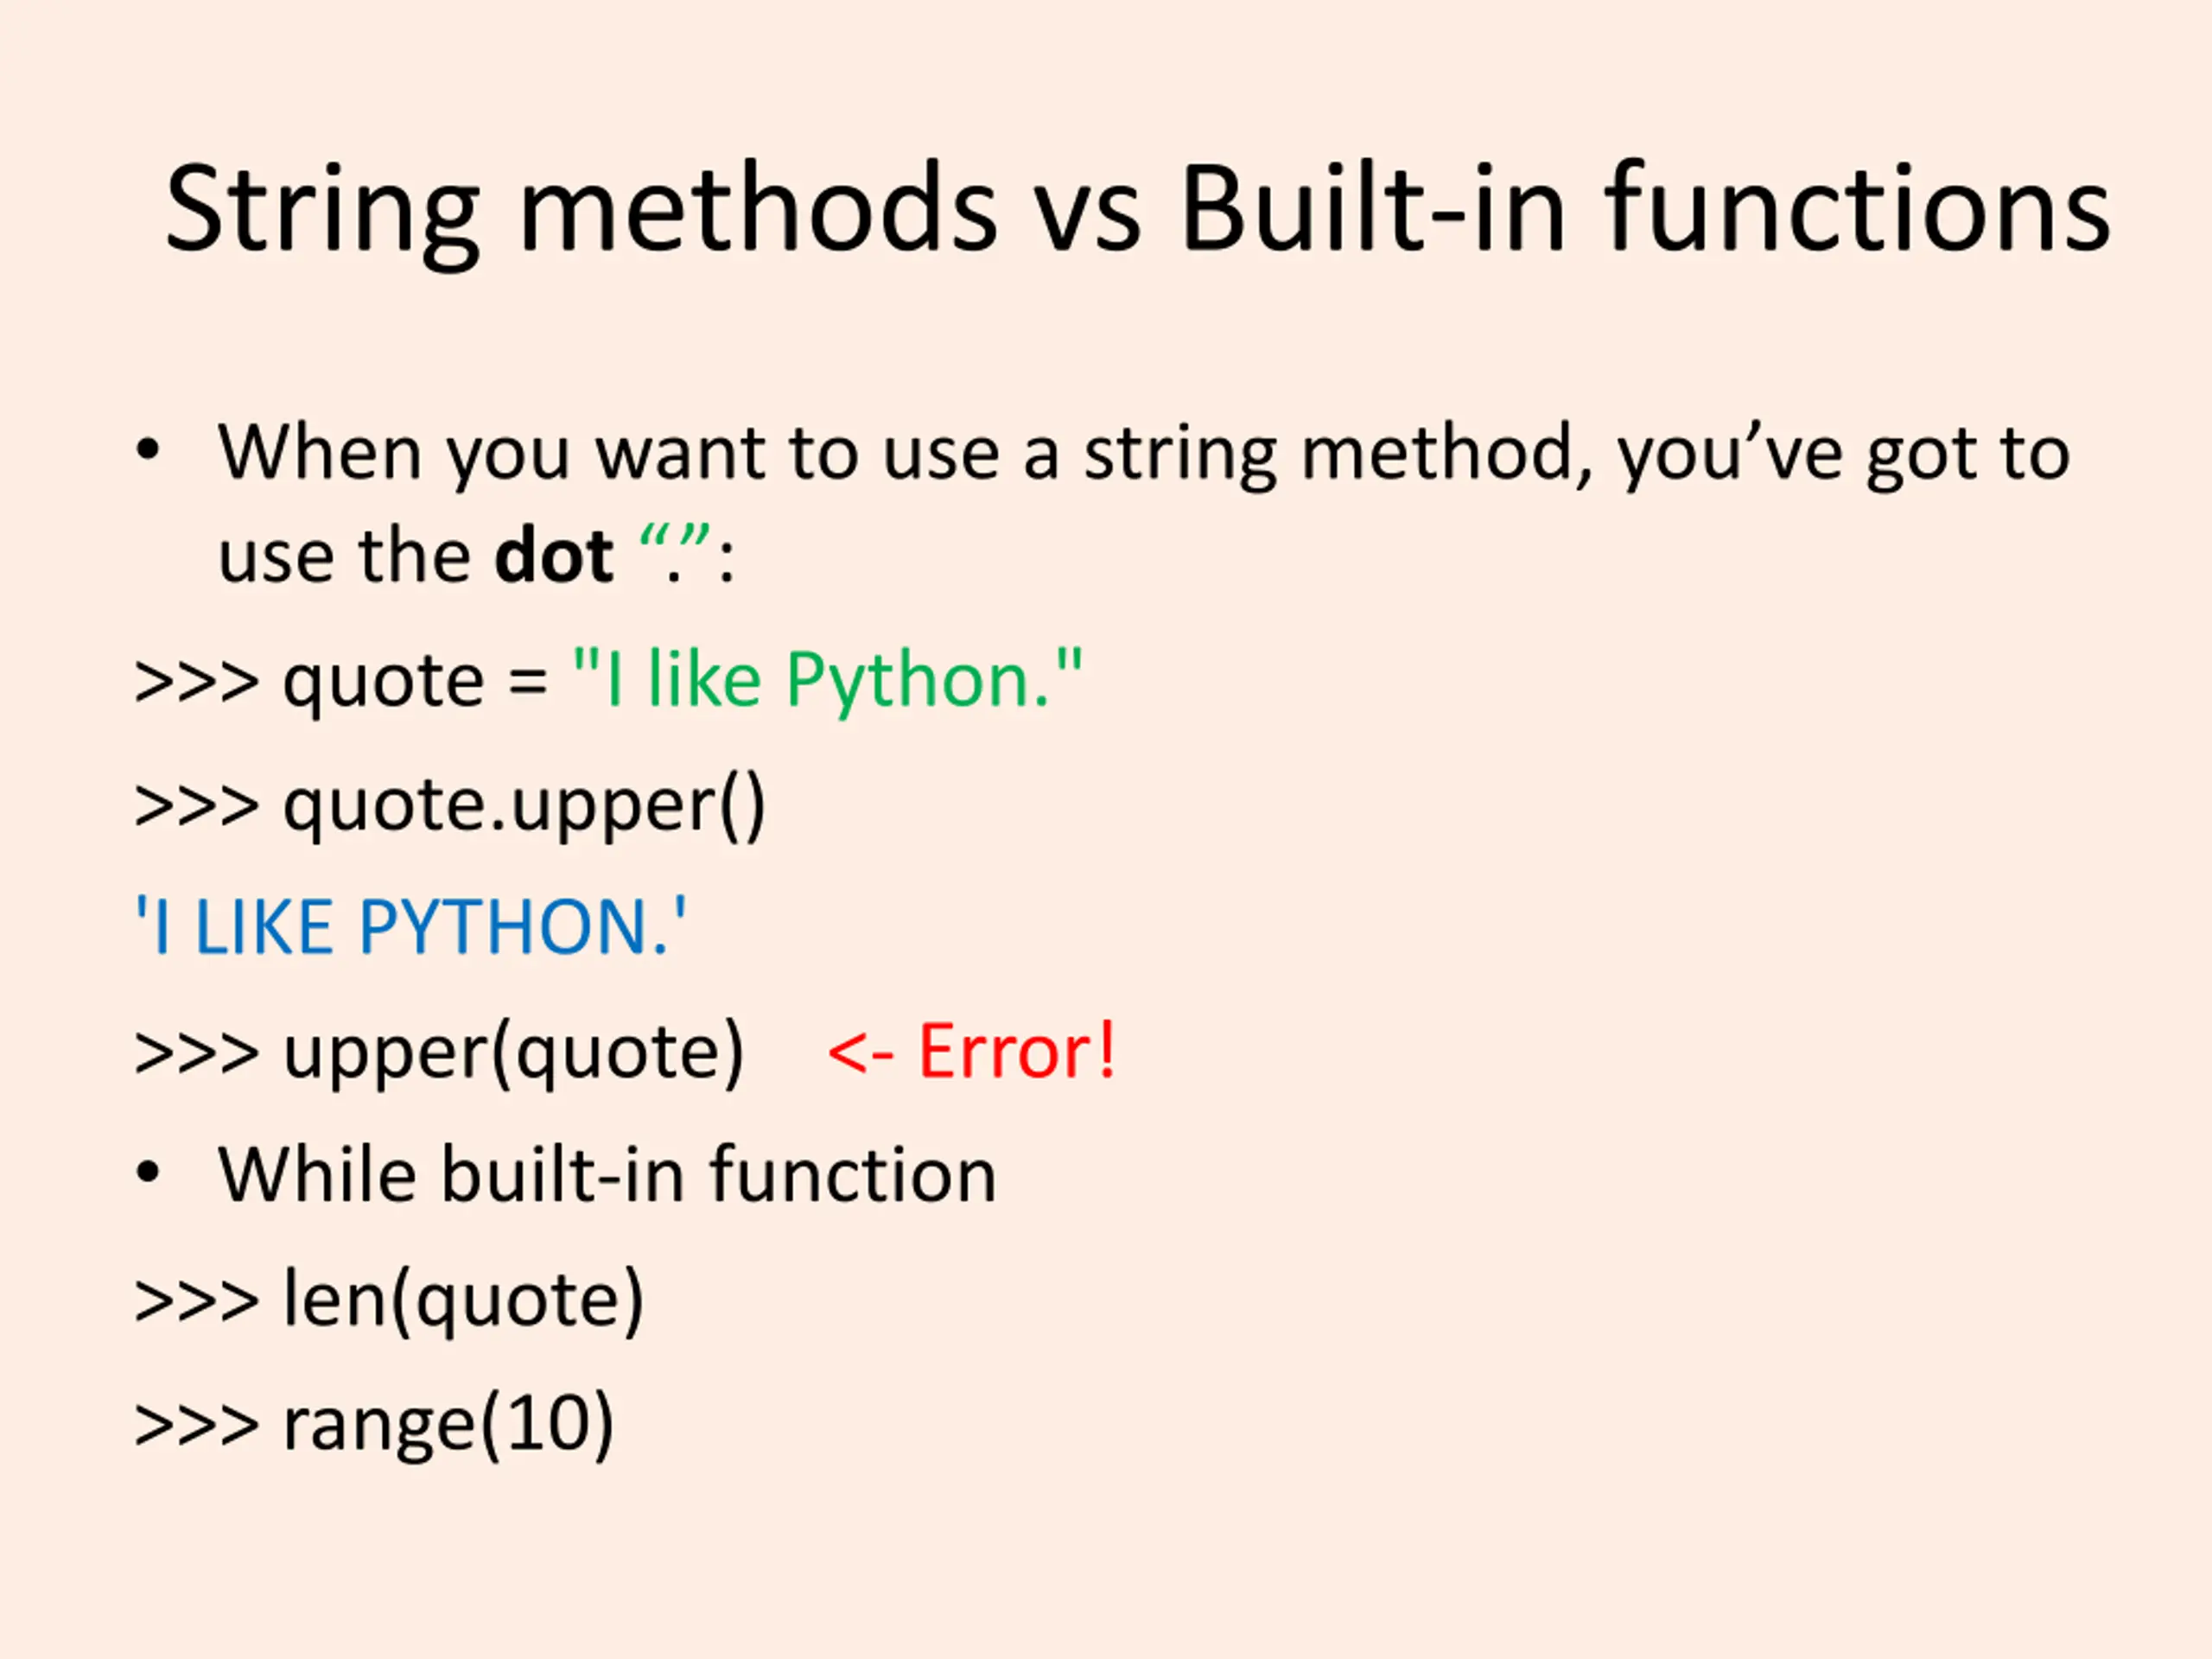The width and height of the screenshot is (2212, 1659).
Task: Click the len(quote) code text
Action: pyautogui.click(x=464, y=1299)
